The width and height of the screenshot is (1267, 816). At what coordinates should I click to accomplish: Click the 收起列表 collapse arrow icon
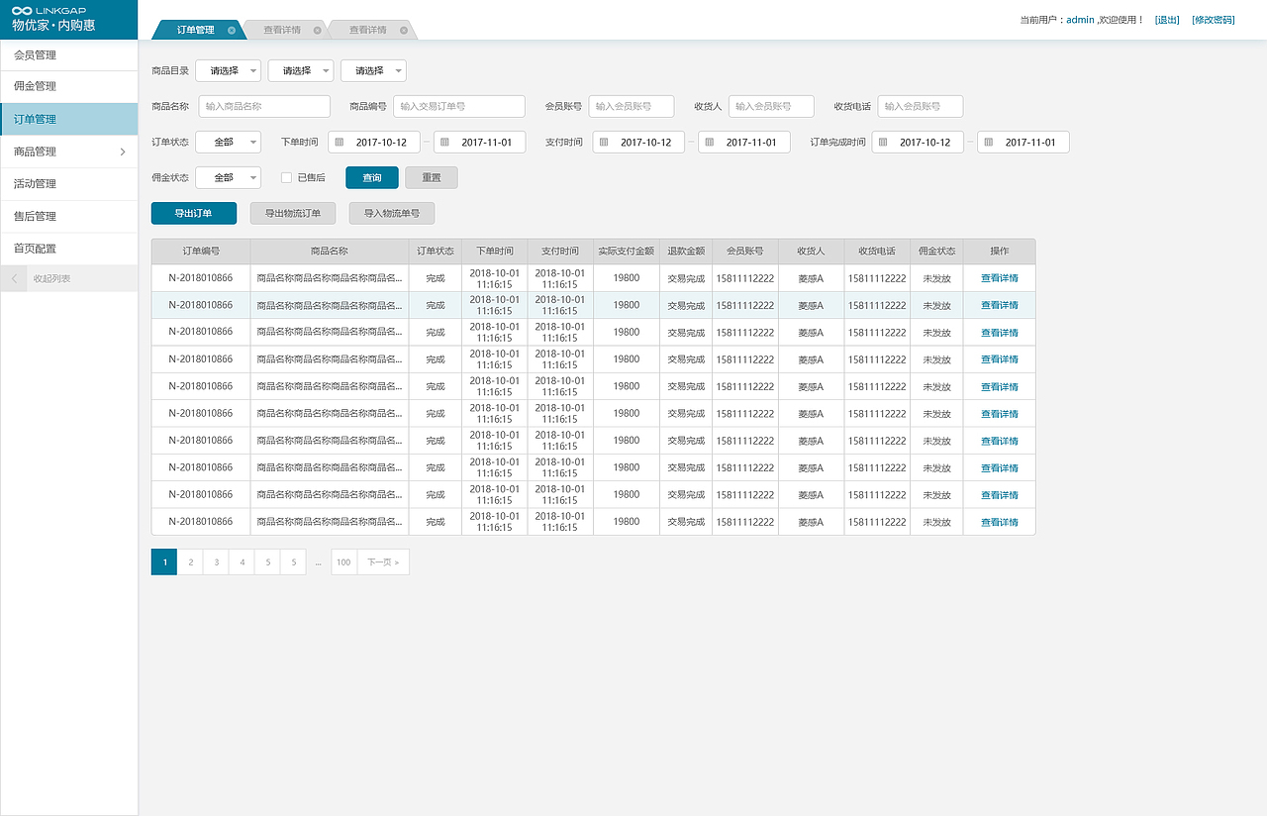(14, 279)
